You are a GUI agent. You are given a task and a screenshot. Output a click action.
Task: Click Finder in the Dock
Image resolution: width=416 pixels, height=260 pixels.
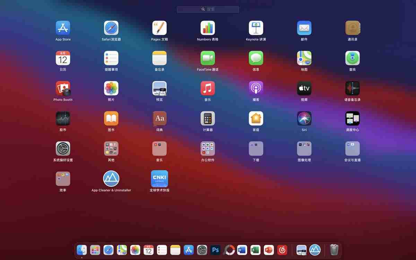tap(82, 250)
